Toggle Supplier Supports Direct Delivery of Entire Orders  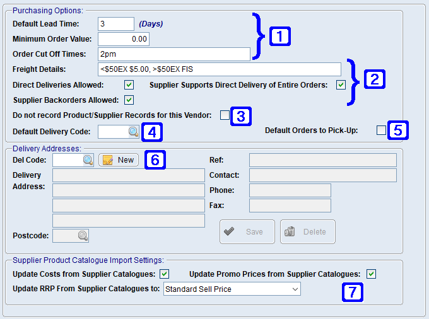[x=341, y=84]
